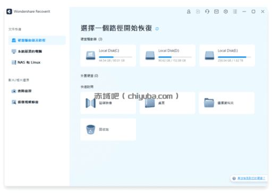Click the video repair magnifier icon
This screenshot has height=193, width=272.
pos(14,102)
